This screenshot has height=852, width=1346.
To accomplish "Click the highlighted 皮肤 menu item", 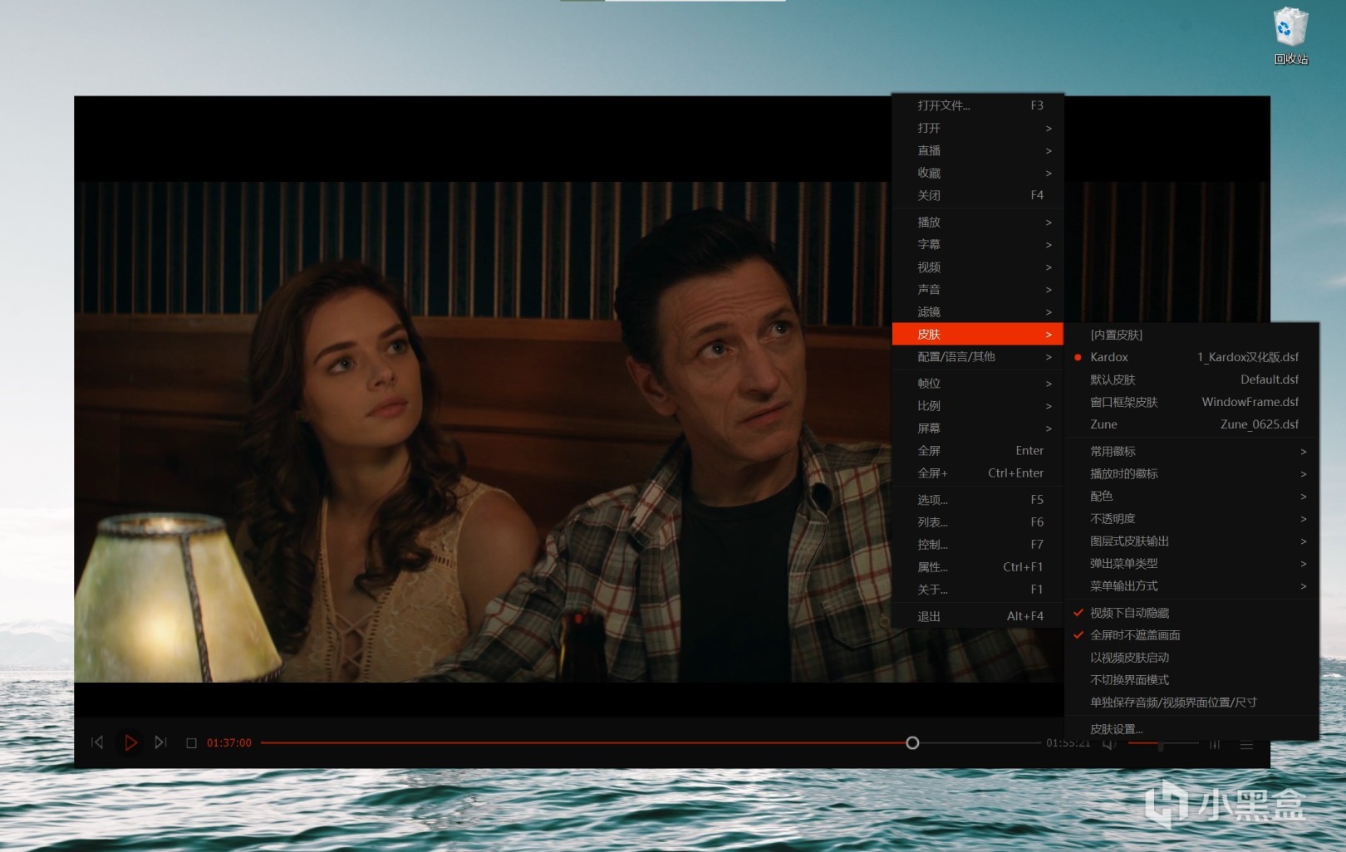I will [978, 334].
